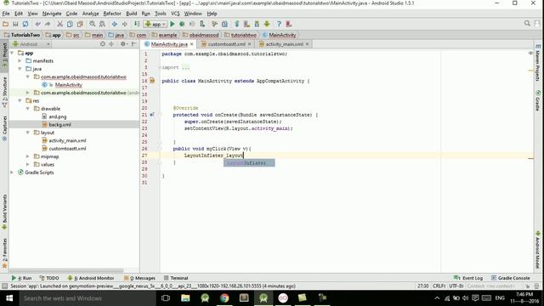
Task: Select backg.xml in the project tree
Action: coord(59,125)
